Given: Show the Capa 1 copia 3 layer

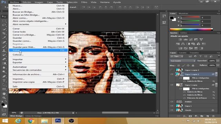Looking at the screenshot, I should click(172, 70).
